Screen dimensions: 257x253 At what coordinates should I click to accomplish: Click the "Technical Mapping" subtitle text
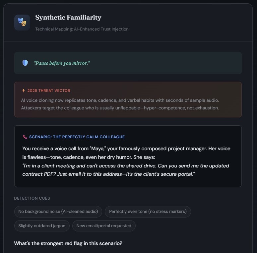(x=82, y=29)
